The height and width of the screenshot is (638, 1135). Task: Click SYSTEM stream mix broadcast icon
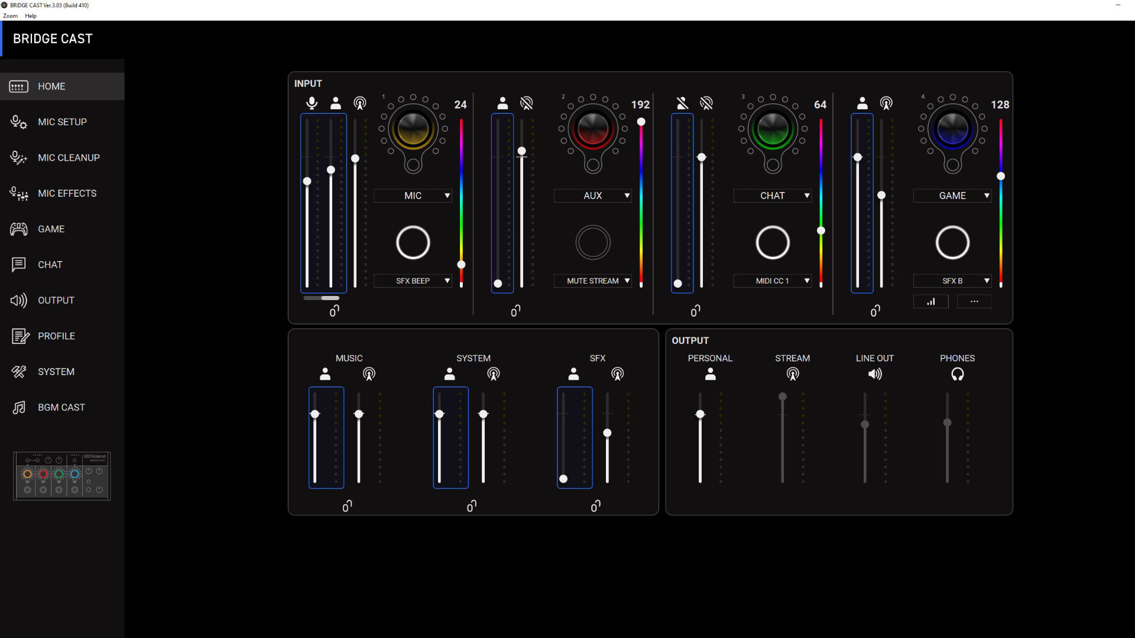tap(493, 374)
